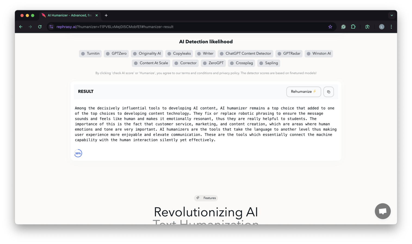Click the address bar URL
412x244 pixels.
(x=115, y=27)
